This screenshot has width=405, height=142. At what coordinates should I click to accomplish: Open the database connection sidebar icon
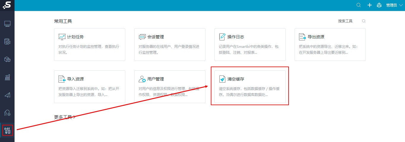(7, 42)
